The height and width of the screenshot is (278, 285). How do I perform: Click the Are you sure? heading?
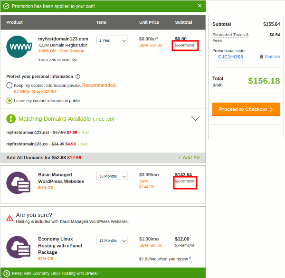[34, 215]
